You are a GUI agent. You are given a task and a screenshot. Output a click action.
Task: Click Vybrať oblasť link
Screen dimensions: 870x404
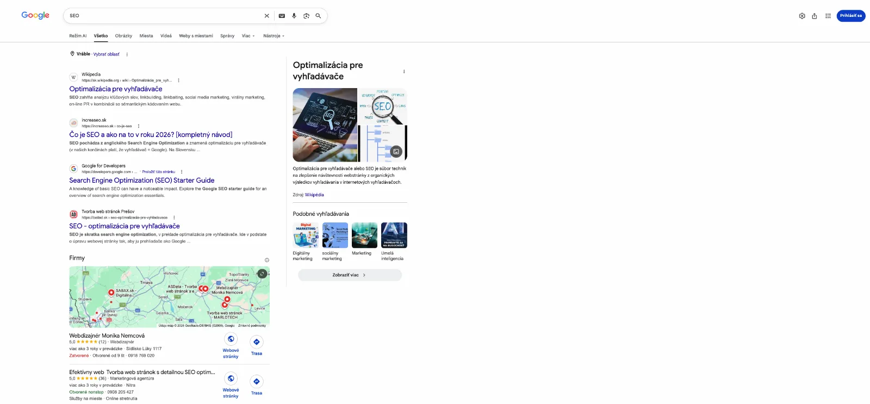click(106, 54)
